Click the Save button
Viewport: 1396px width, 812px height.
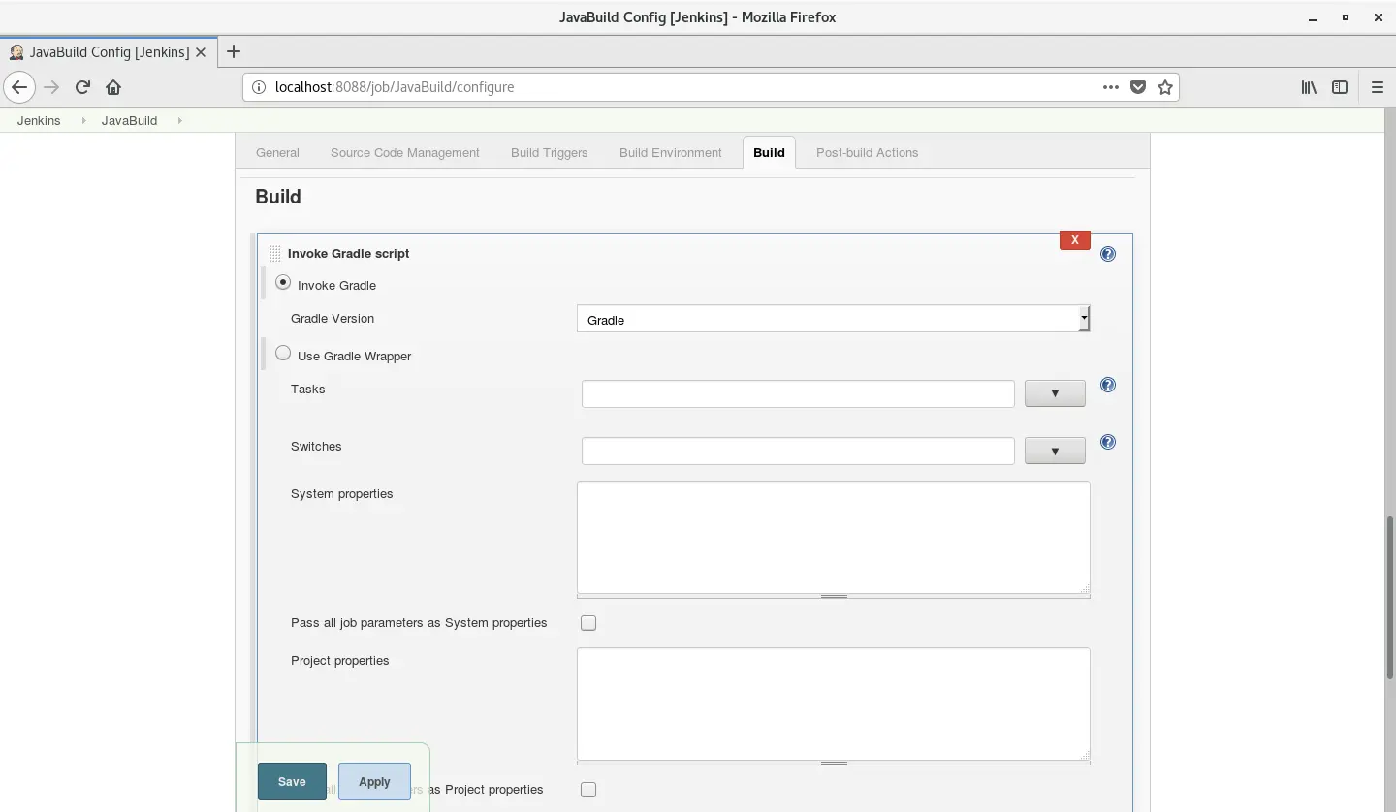tap(292, 781)
